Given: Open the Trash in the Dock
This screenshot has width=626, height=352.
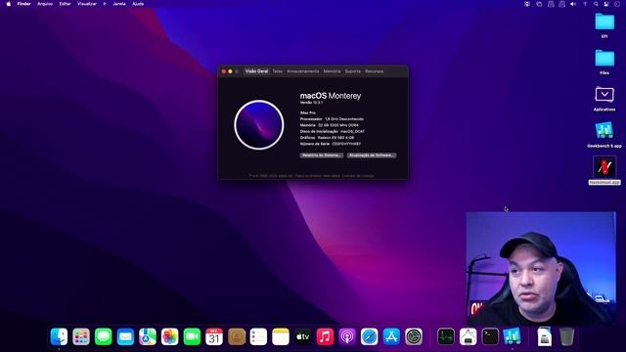Looking at the screenshot, I should coord(566,336).
